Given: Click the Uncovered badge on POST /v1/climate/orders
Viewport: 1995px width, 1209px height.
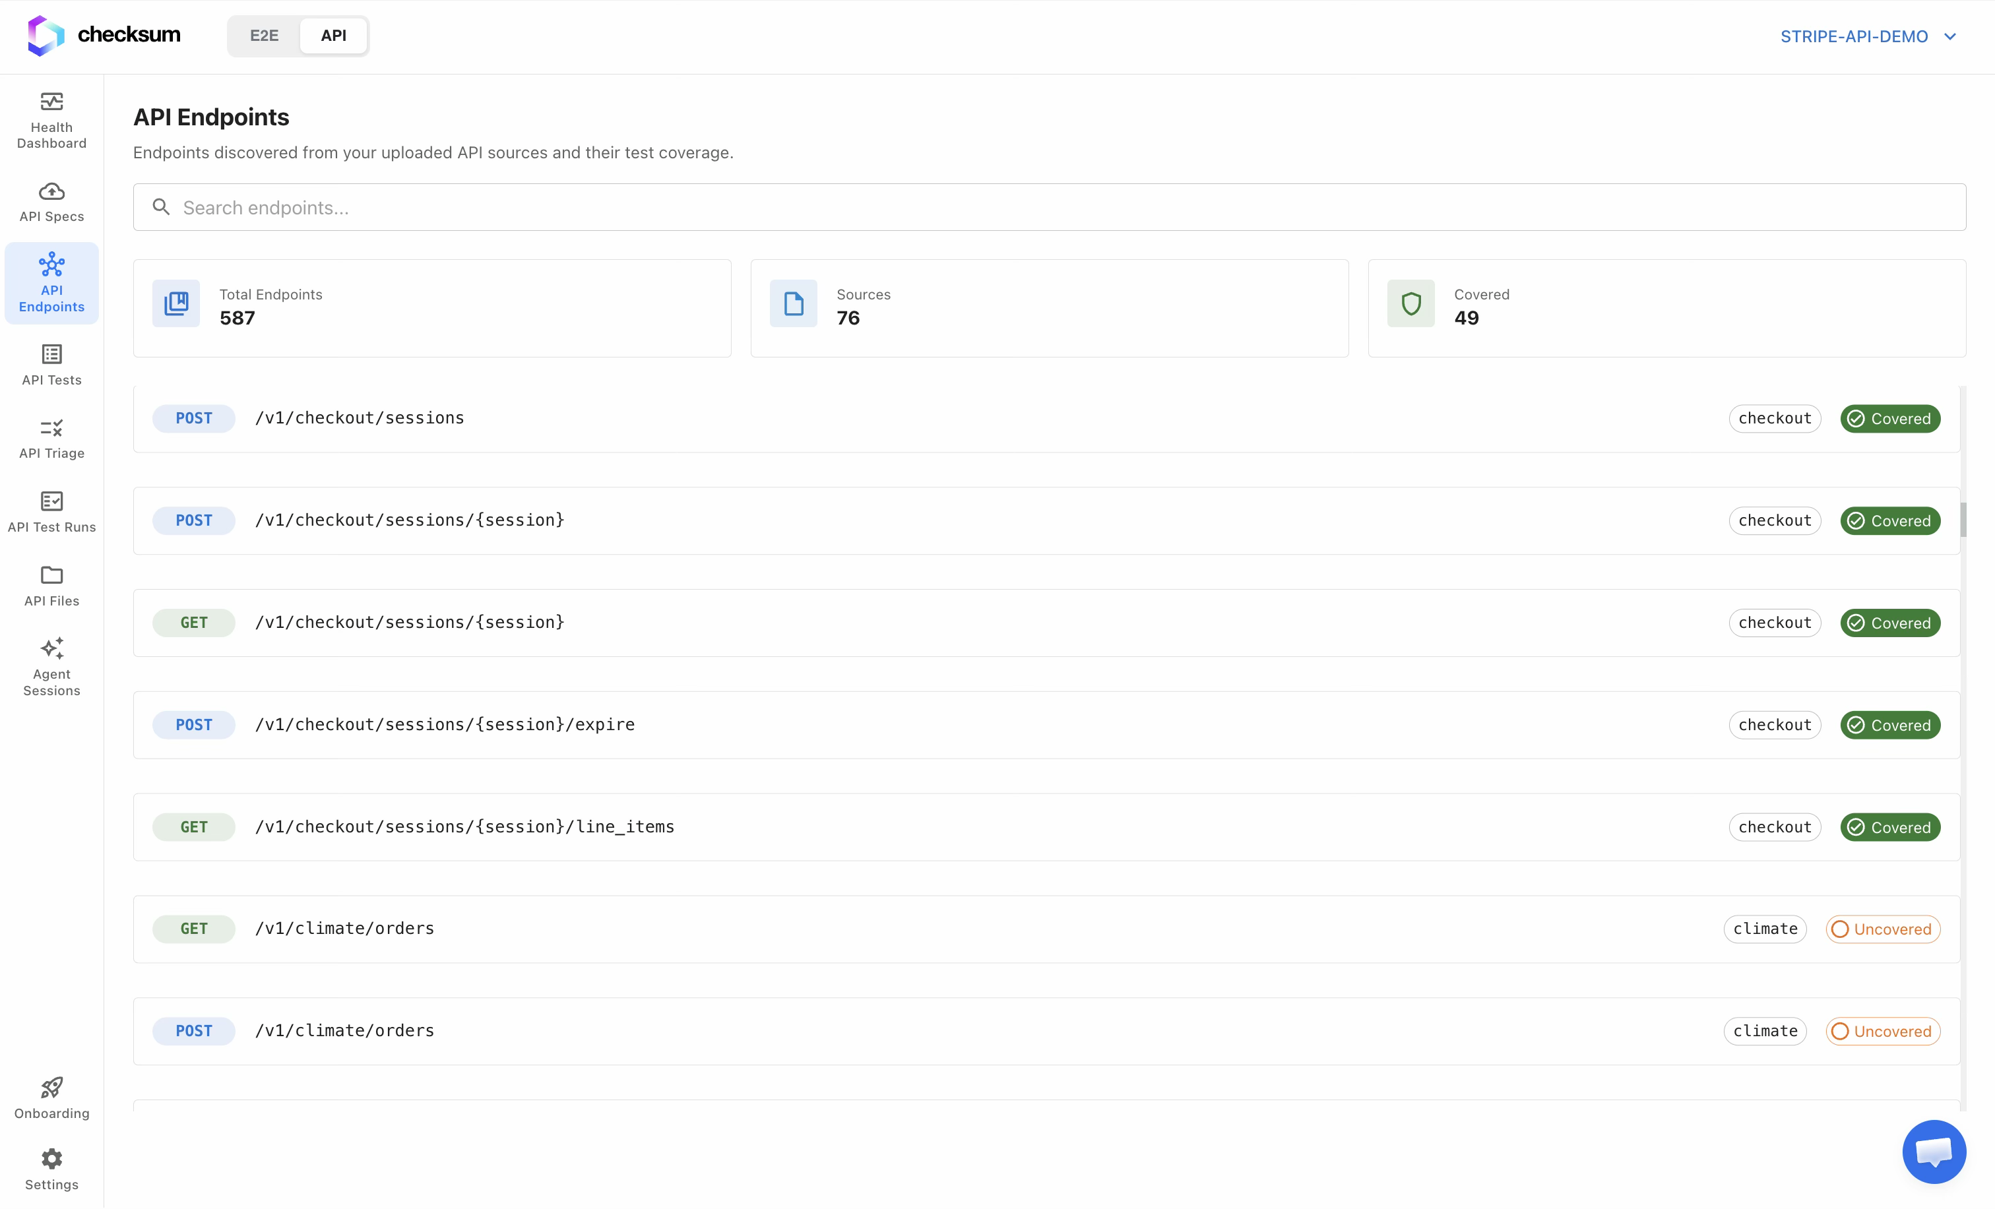Looking at the screenshot, I should (1884, 1031).
